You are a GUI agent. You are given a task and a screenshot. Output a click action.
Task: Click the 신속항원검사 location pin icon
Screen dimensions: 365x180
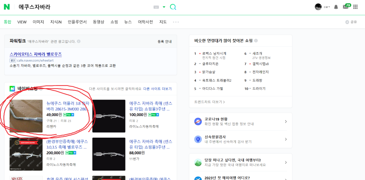198,139
